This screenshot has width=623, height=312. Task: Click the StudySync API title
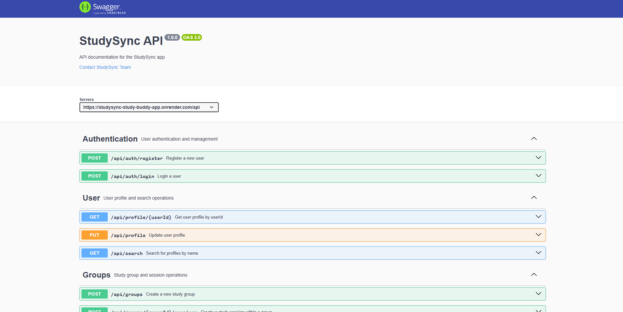[x=121, y=41]
